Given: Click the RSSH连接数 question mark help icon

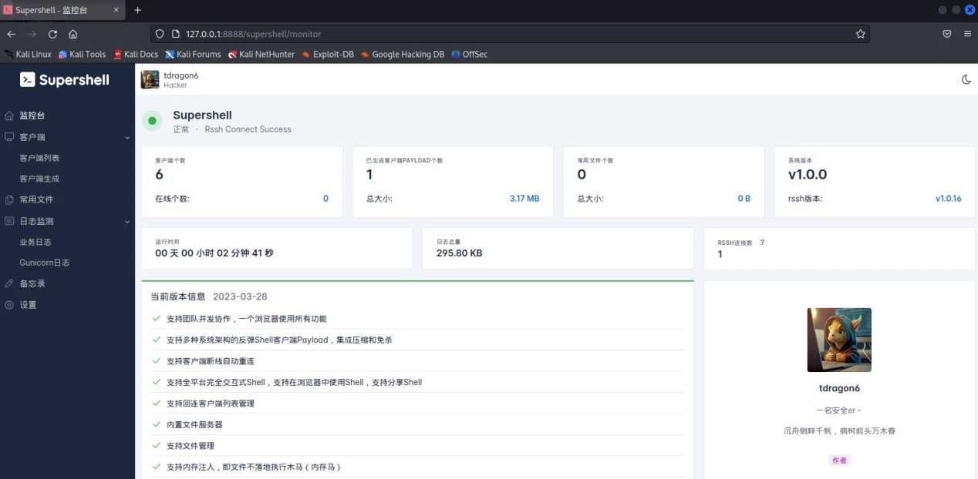Looking at the screenshot, I should click(x=763, y=242).
